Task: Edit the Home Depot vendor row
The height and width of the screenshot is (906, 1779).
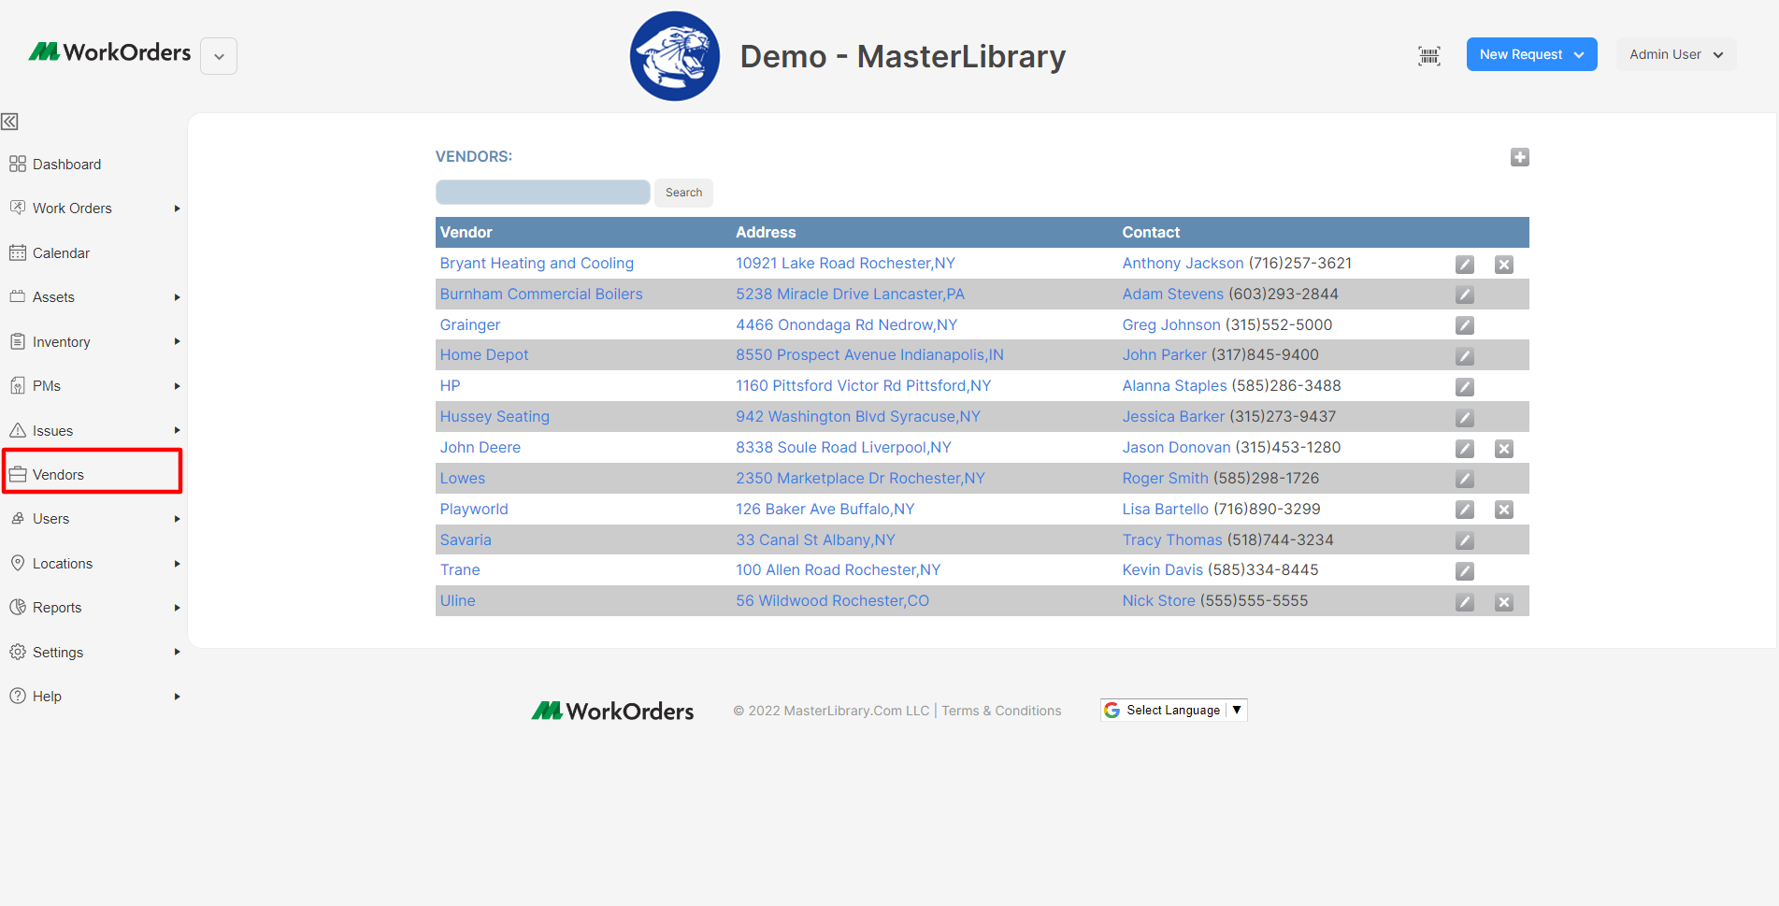Action: coord(1464,356)
